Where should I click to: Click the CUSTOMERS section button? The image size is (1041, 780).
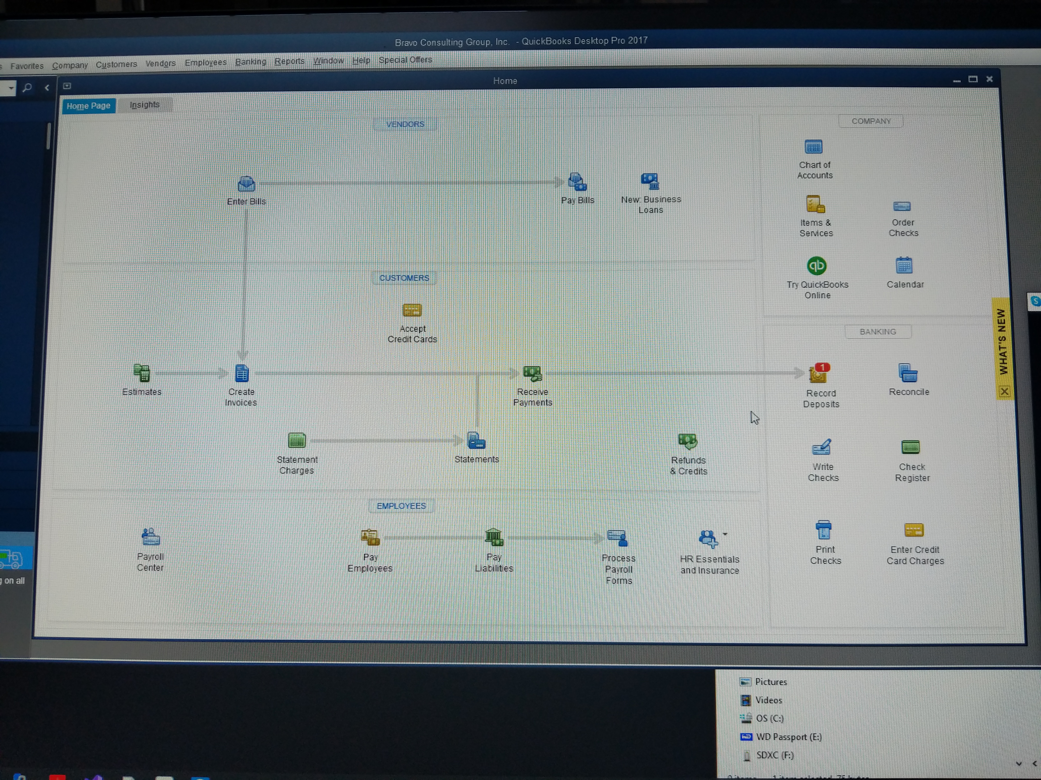404,278
